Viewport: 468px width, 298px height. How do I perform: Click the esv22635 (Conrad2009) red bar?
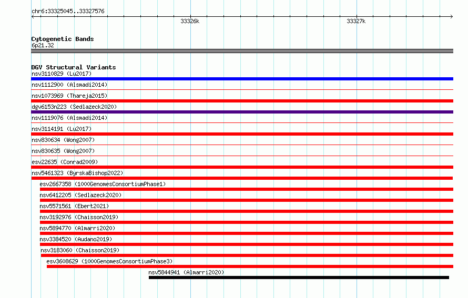(x=242, y=167)
